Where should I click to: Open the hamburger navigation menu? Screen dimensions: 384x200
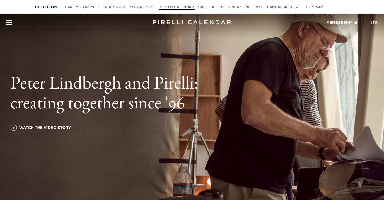(9, 22)
